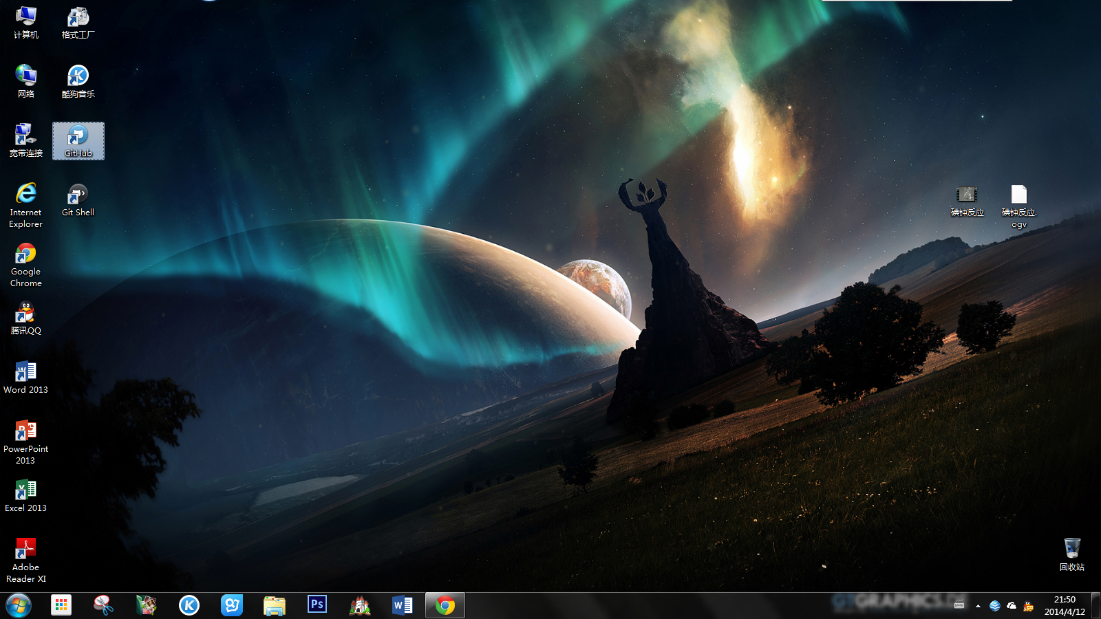Open the Sogou blue taskbar icon
This screenshot has width=1101, height=619.
(x=232, y=605)
